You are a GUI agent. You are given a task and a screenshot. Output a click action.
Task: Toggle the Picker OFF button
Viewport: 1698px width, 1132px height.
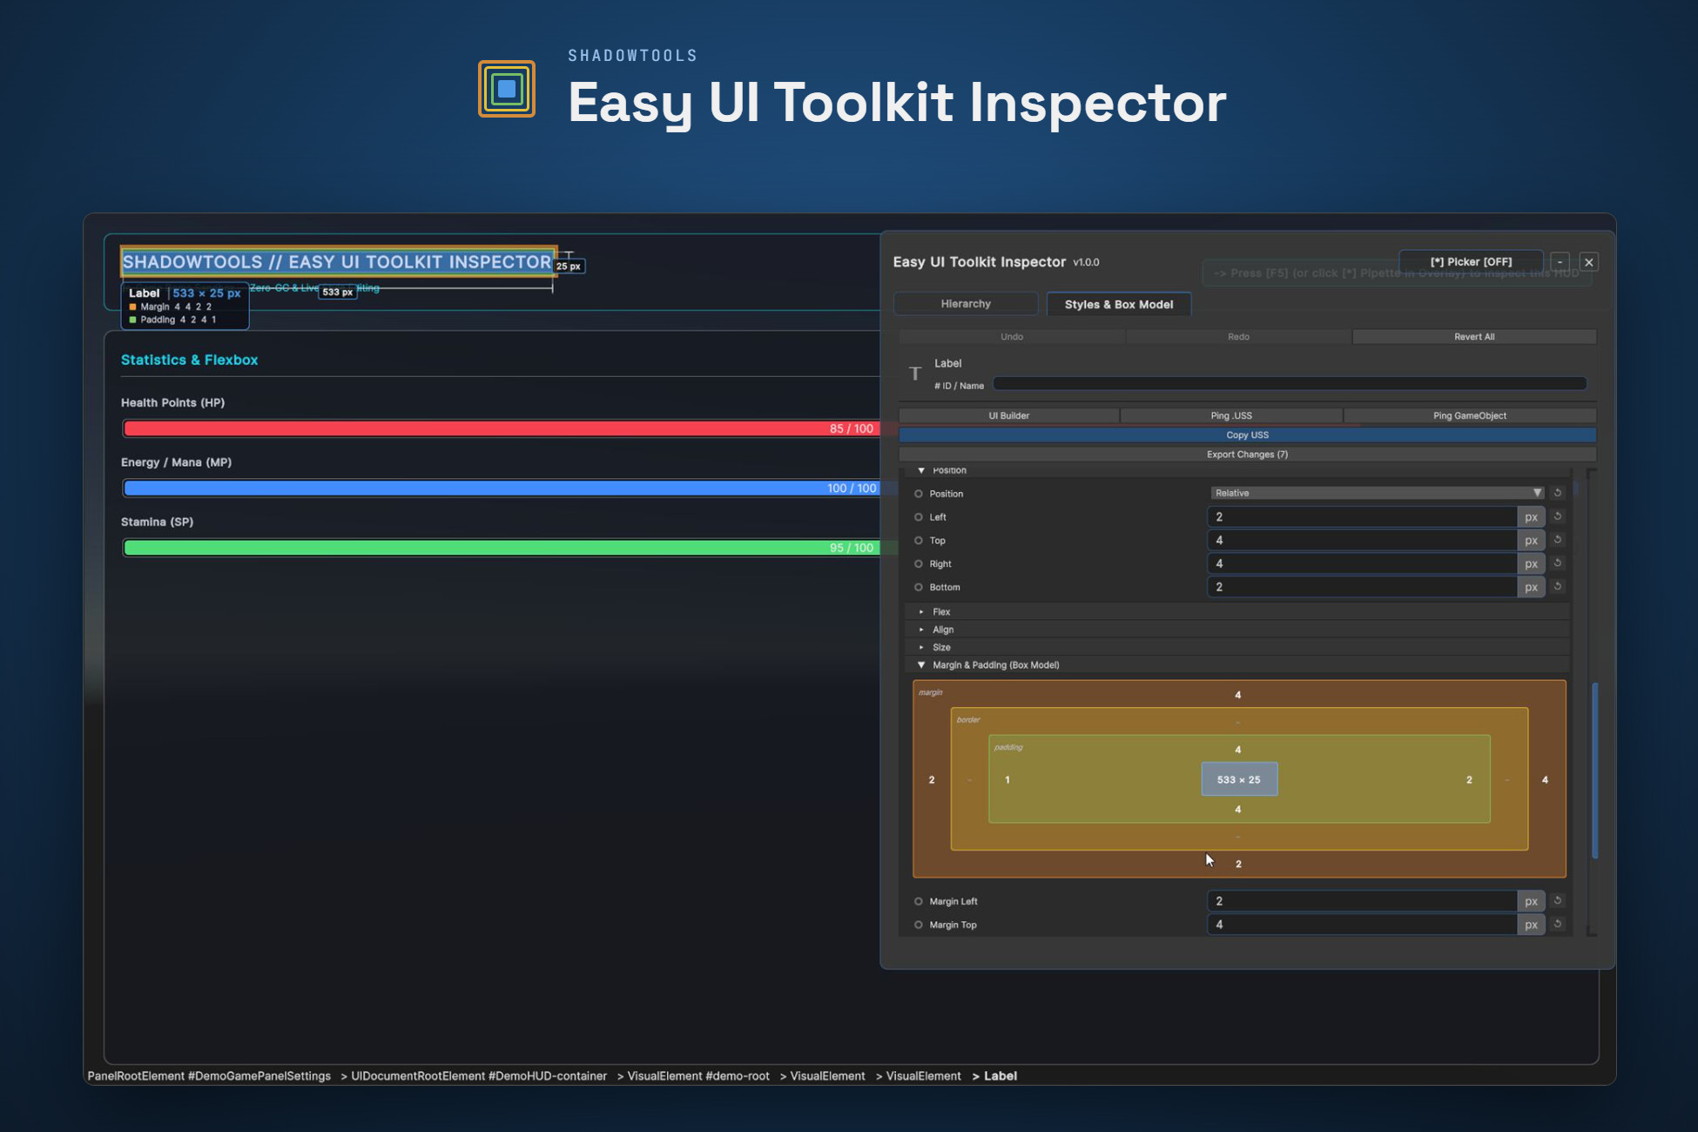pos(1471,262)
